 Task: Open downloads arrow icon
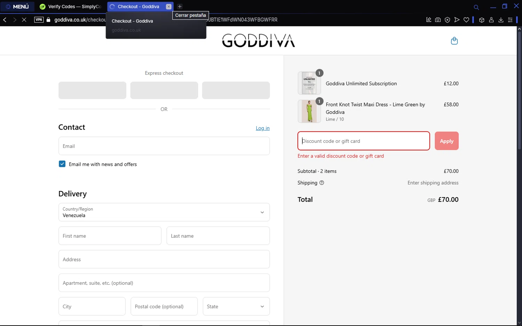tap(501, 20)
